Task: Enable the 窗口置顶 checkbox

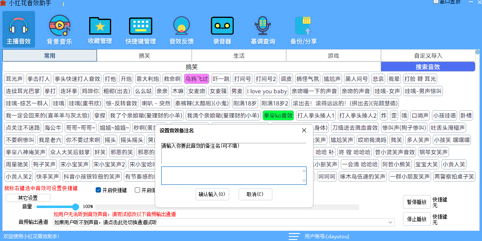Action: click(x=436, y=2)
